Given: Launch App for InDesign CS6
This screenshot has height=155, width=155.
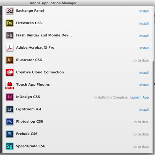Looking at the screenshot, I should (x=140, y=97).
